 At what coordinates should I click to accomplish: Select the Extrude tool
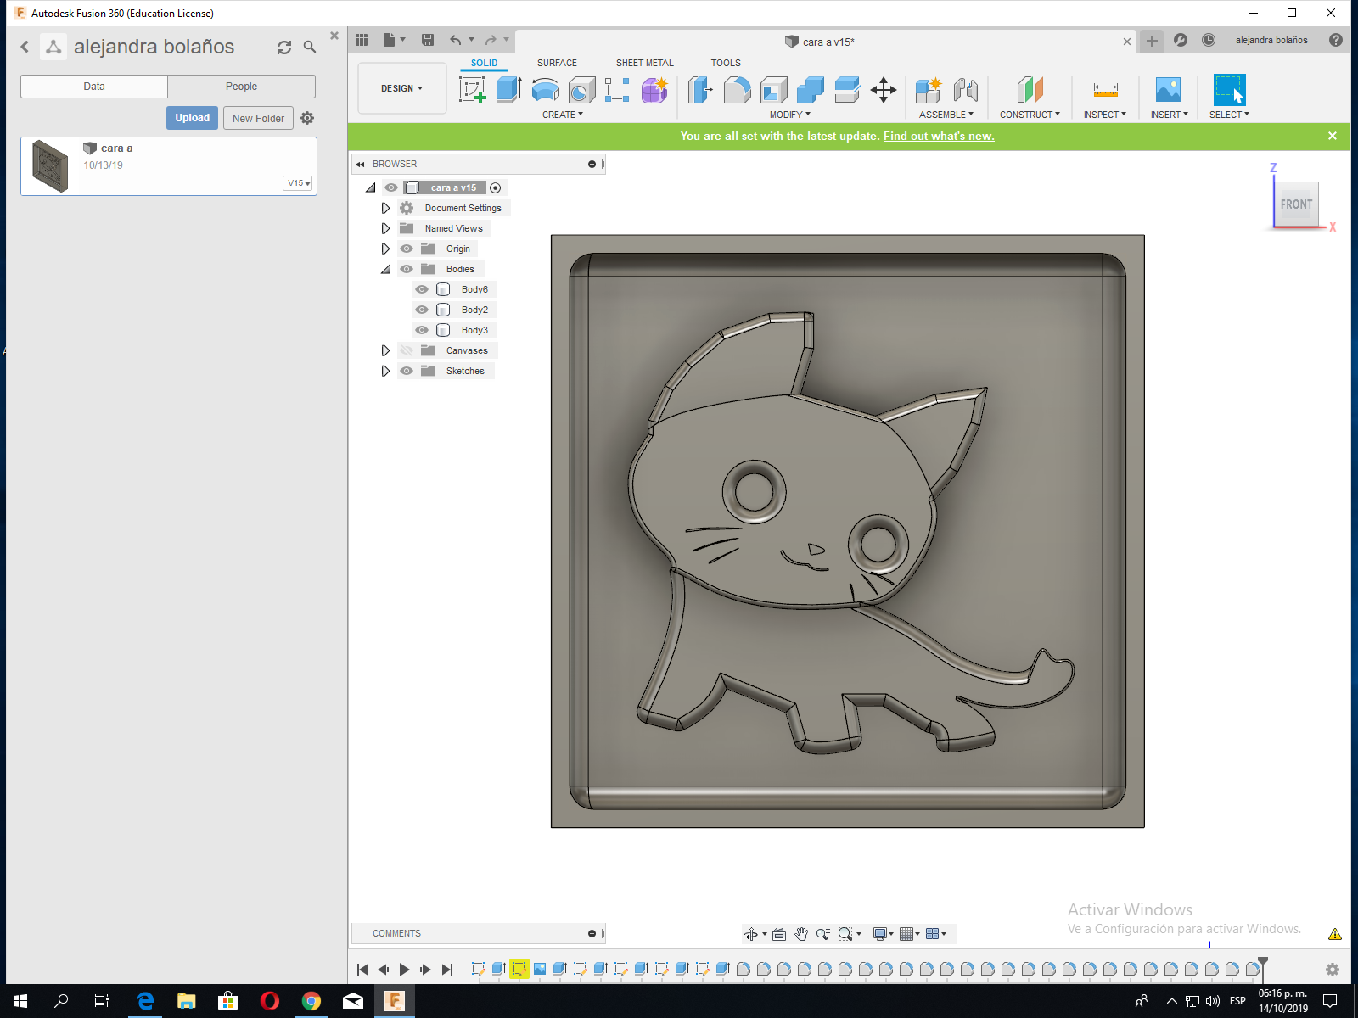508,90
